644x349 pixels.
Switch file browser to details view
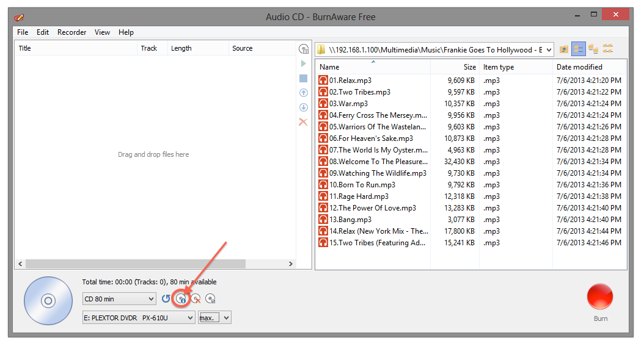tap(578, 49)
